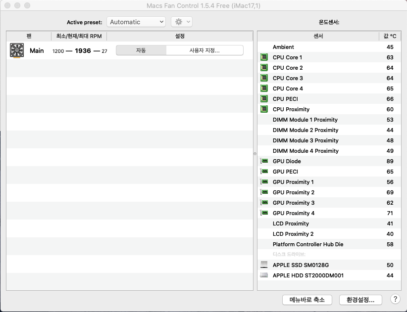
Task: Select the Ambient sensor row
Action: pos(329,47)
